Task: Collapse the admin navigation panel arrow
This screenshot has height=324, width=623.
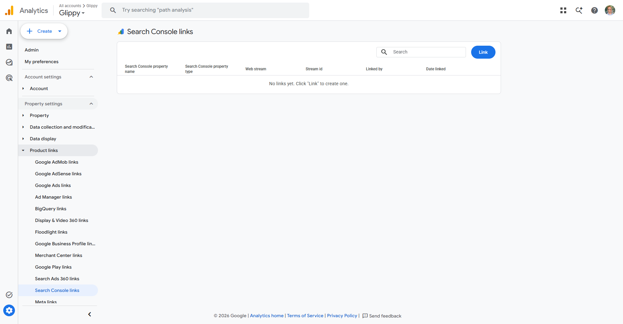Action: [x=90, y=314]
